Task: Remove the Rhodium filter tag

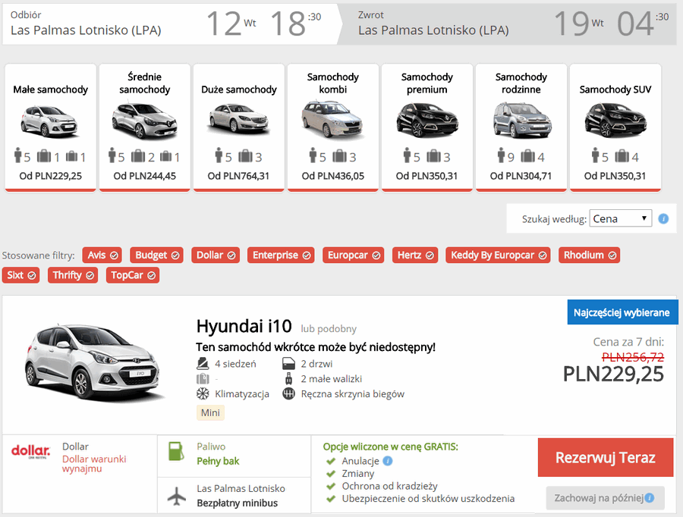Action: click(x=590, y=255)
